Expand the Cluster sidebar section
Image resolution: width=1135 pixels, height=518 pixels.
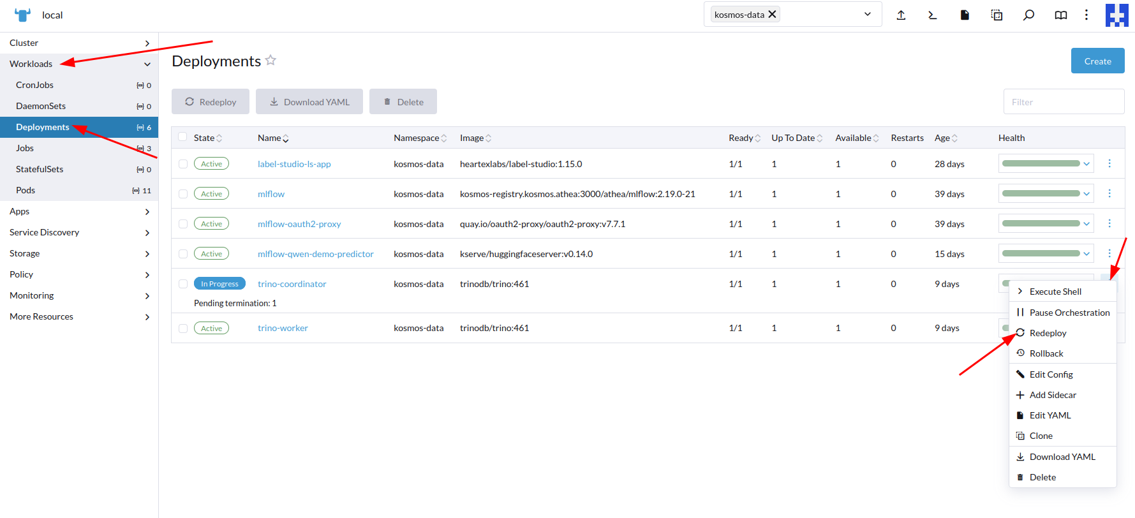[79, 43]
